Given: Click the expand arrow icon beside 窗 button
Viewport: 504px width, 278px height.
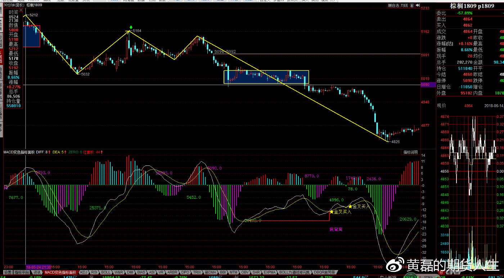Looking at the screenshot, I should coord(418,5).
